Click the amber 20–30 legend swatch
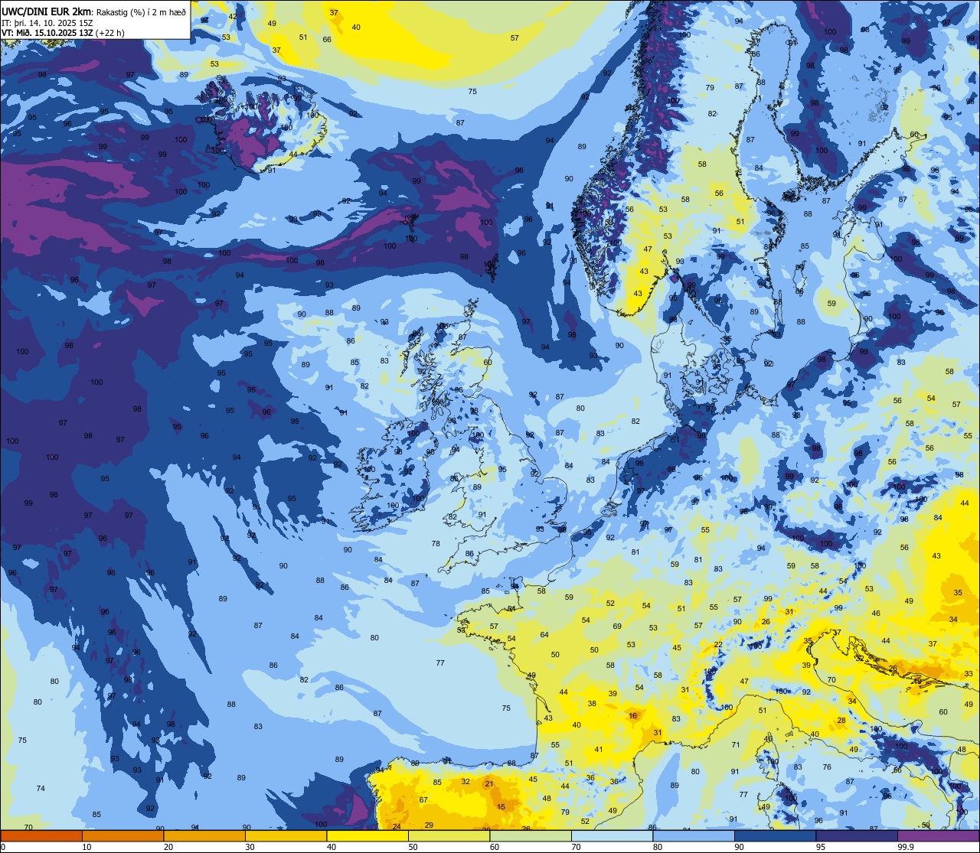 pos(204,835)
